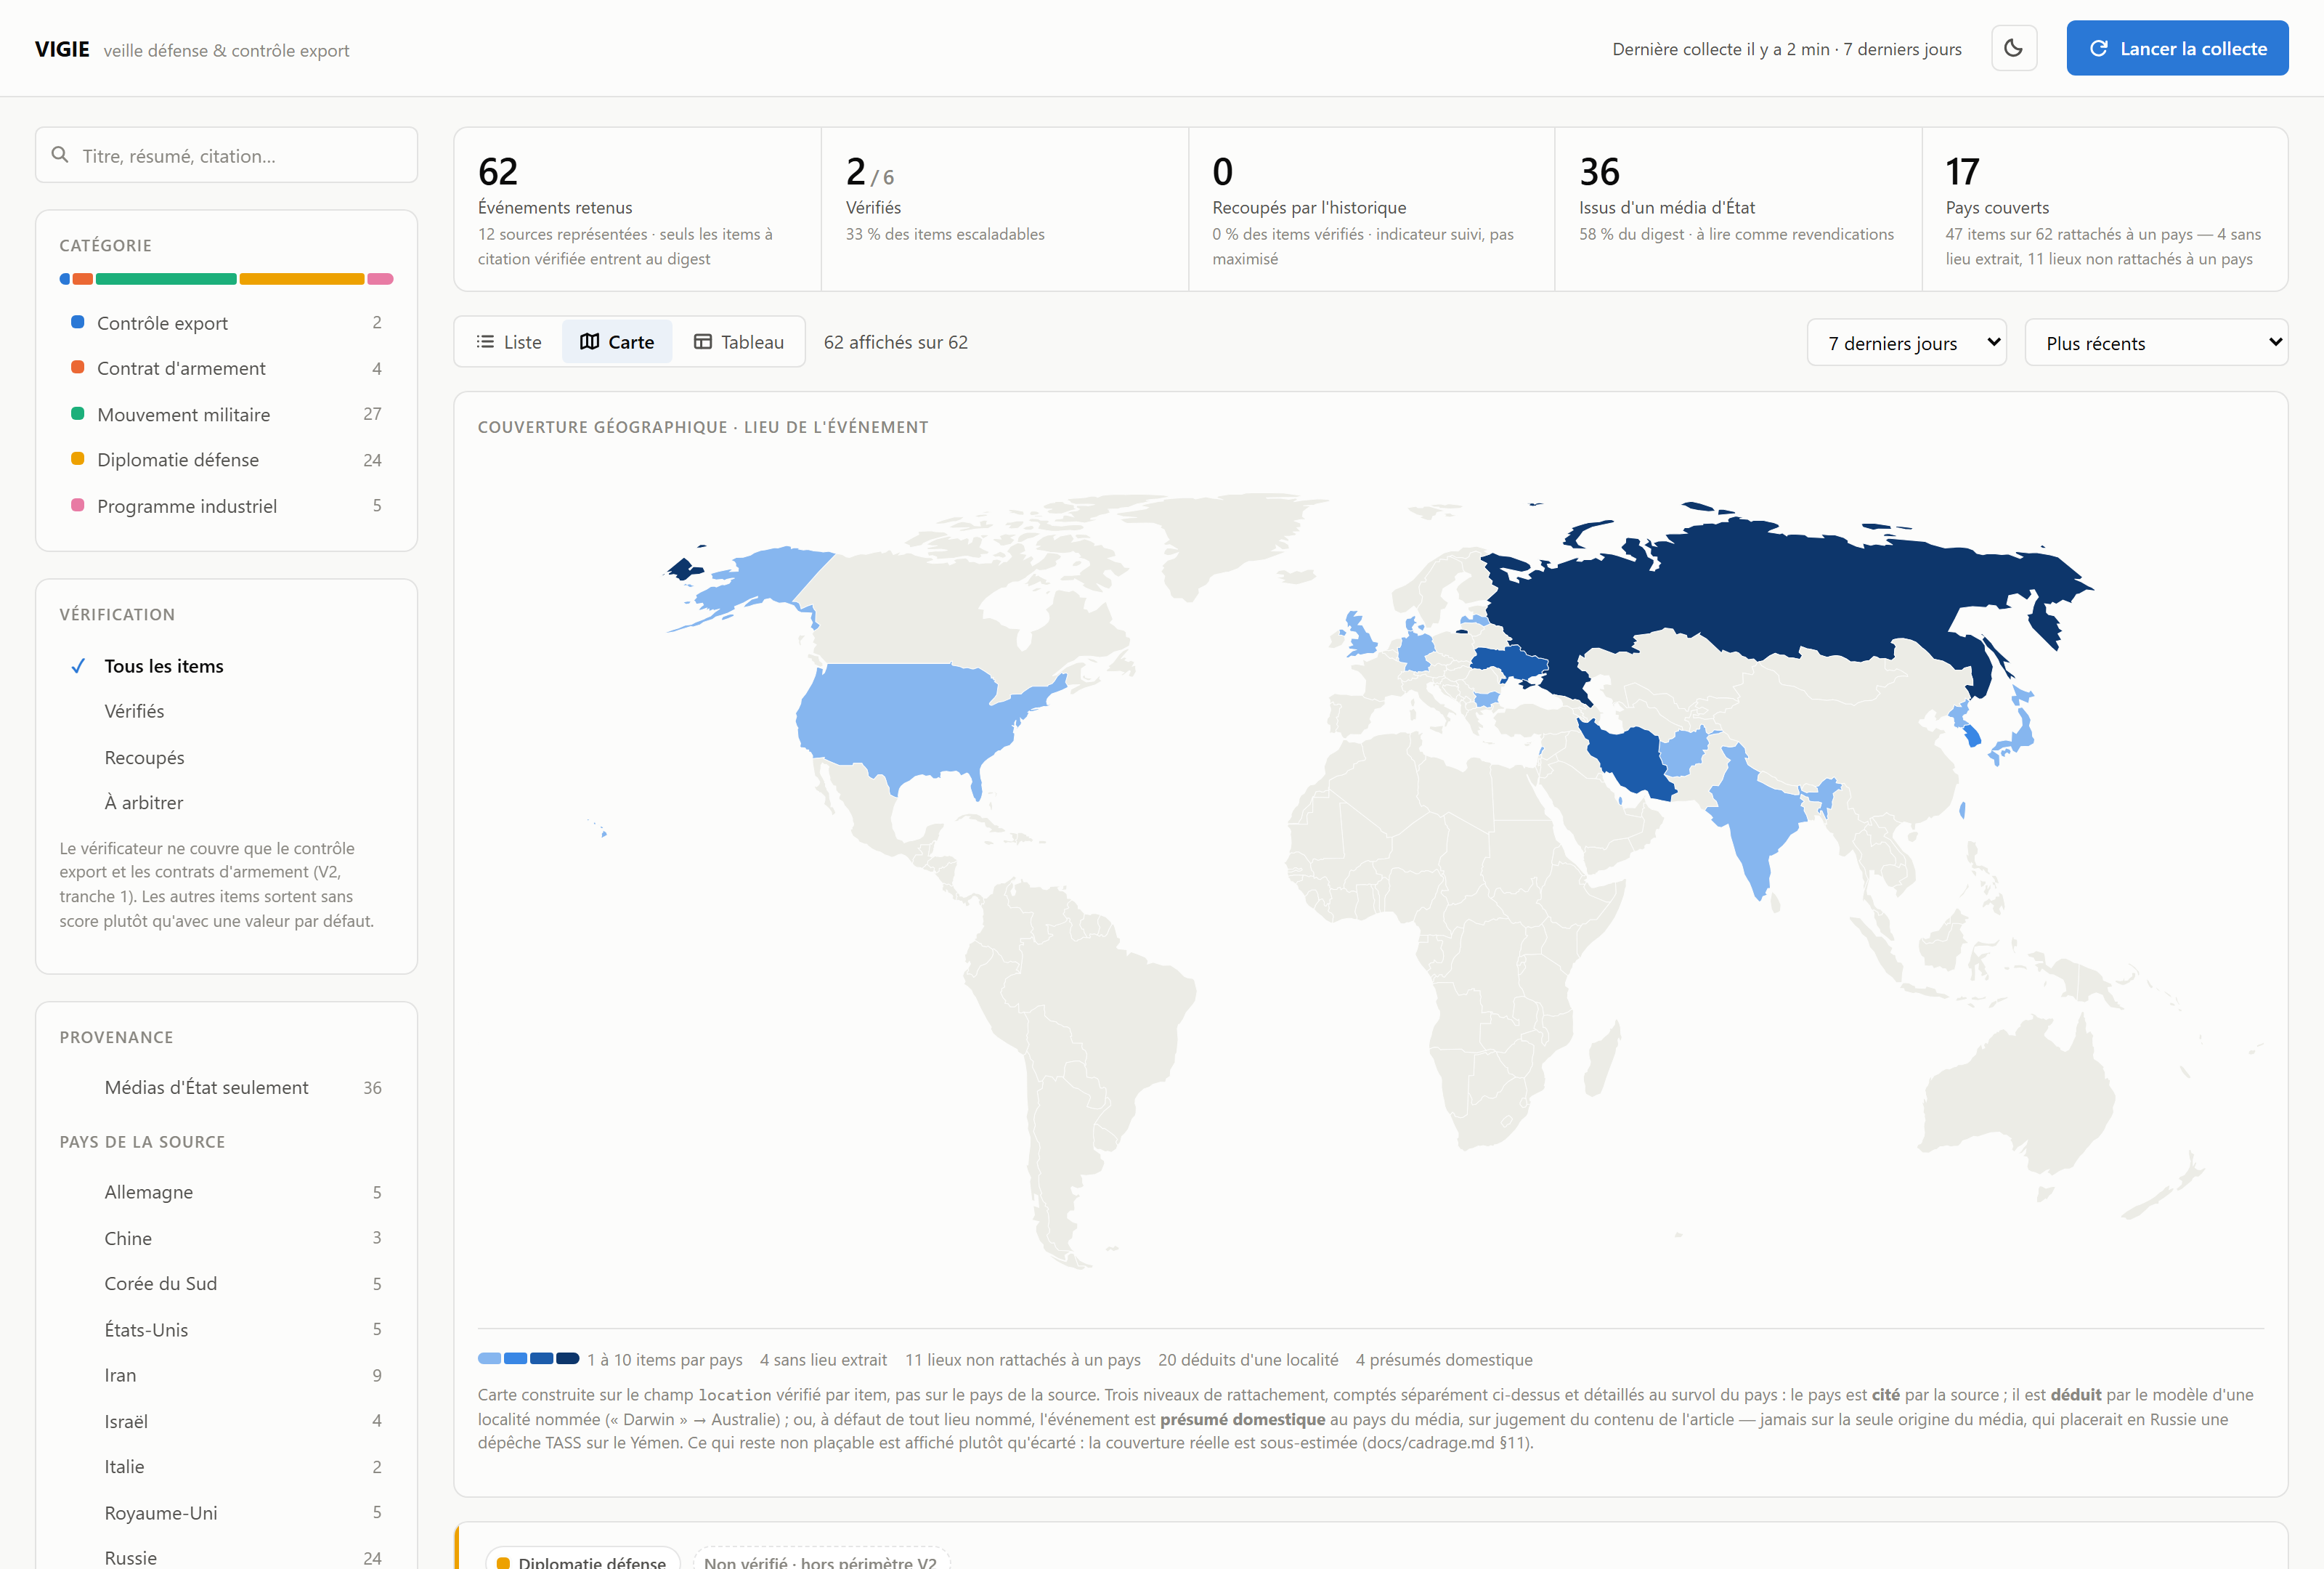Filter sources by Iran
The height and width of the screenshot is (1569, 2324).
226,1375
